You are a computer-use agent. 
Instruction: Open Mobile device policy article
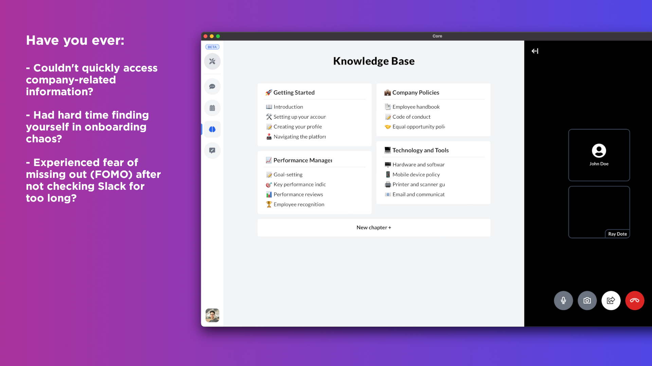pos(412,175)
